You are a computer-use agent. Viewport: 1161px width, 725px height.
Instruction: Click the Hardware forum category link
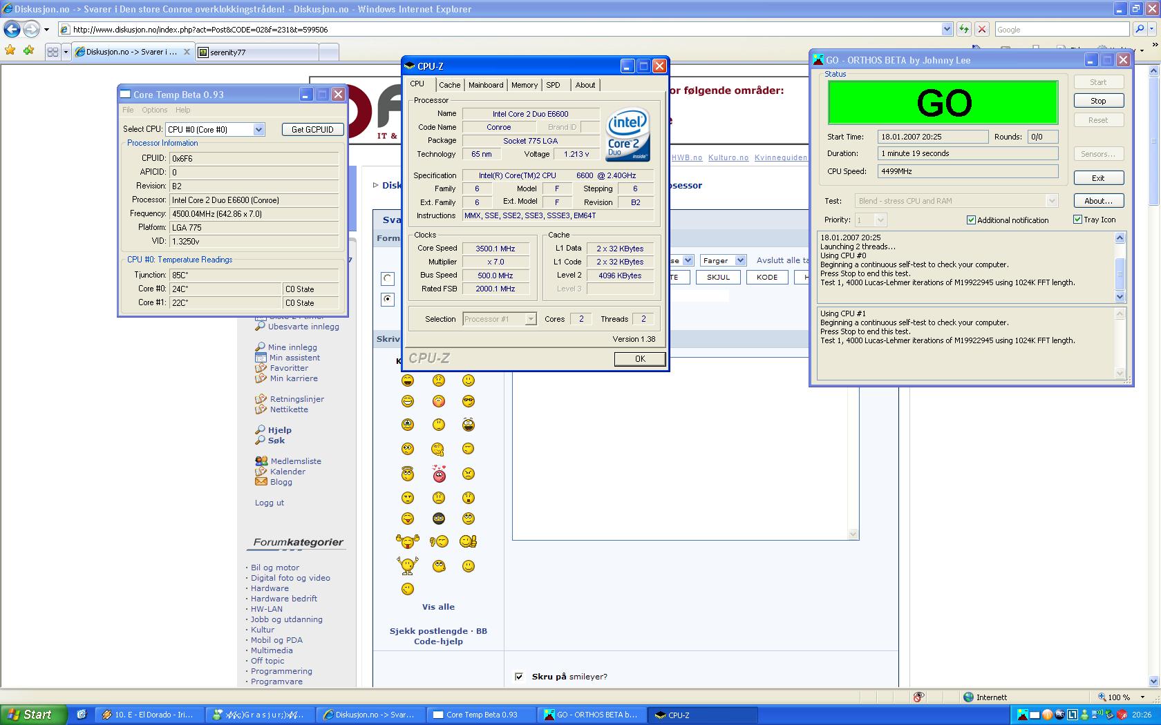(x=270, y=588)
